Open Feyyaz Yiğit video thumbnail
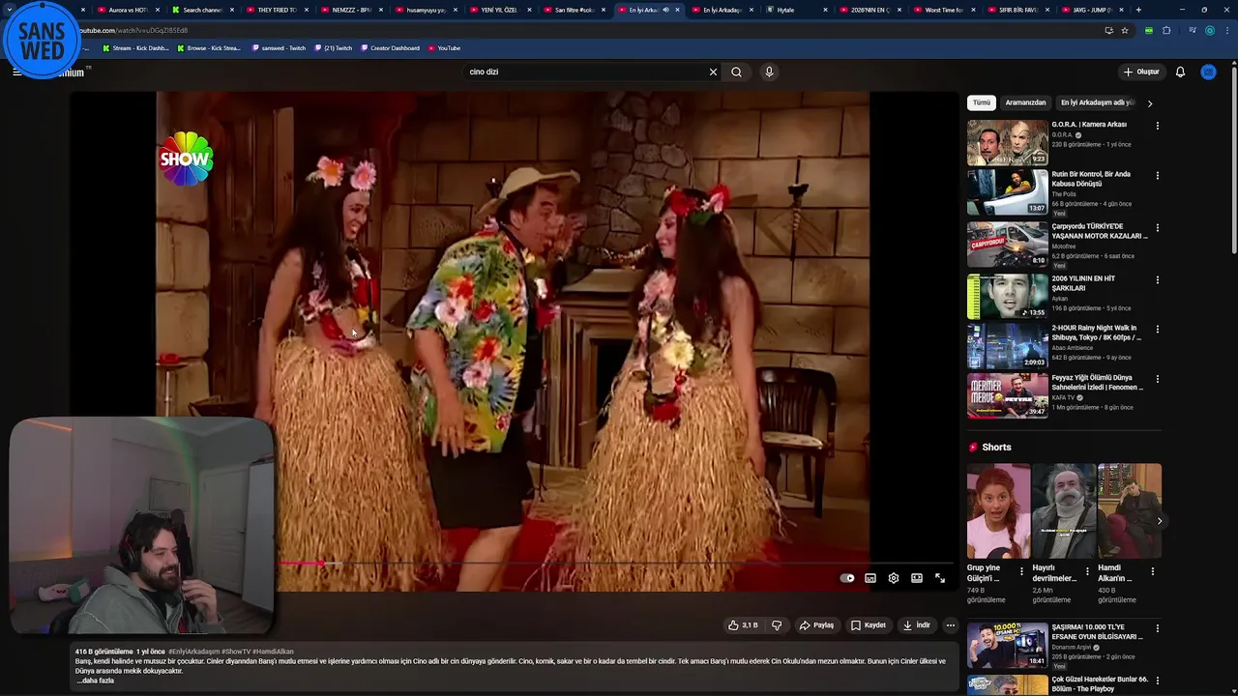 click(x=1007, y=395)
